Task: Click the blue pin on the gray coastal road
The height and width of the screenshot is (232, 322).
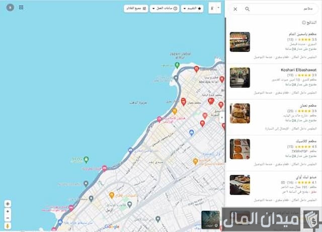Action: pos(130,150)
